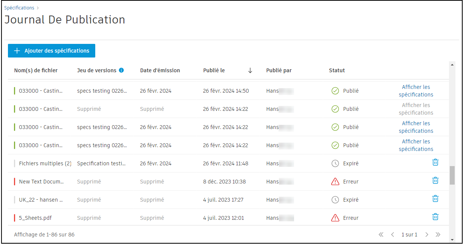
Task: Go to the previous page
Action: 392,235
